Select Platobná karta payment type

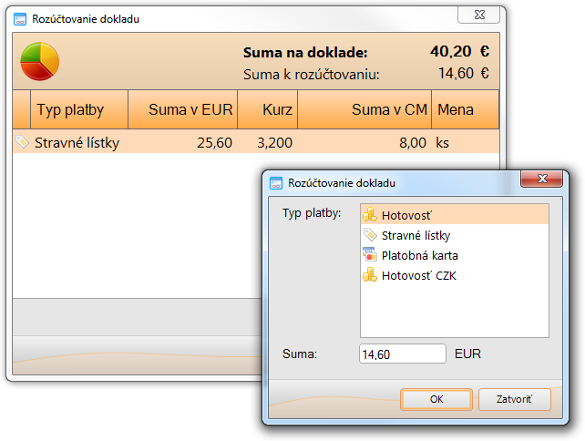pyautogui.click(x=419, y=255)
